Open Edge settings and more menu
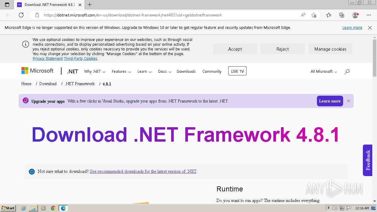The height and width of the screenshot is (212, 377). (x=369, y=15)
